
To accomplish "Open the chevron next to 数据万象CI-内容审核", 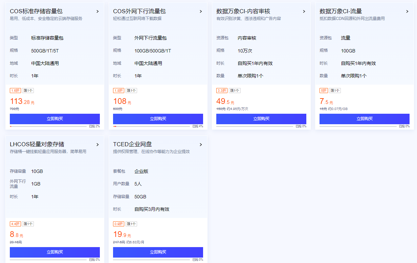I will coord(304,12).
